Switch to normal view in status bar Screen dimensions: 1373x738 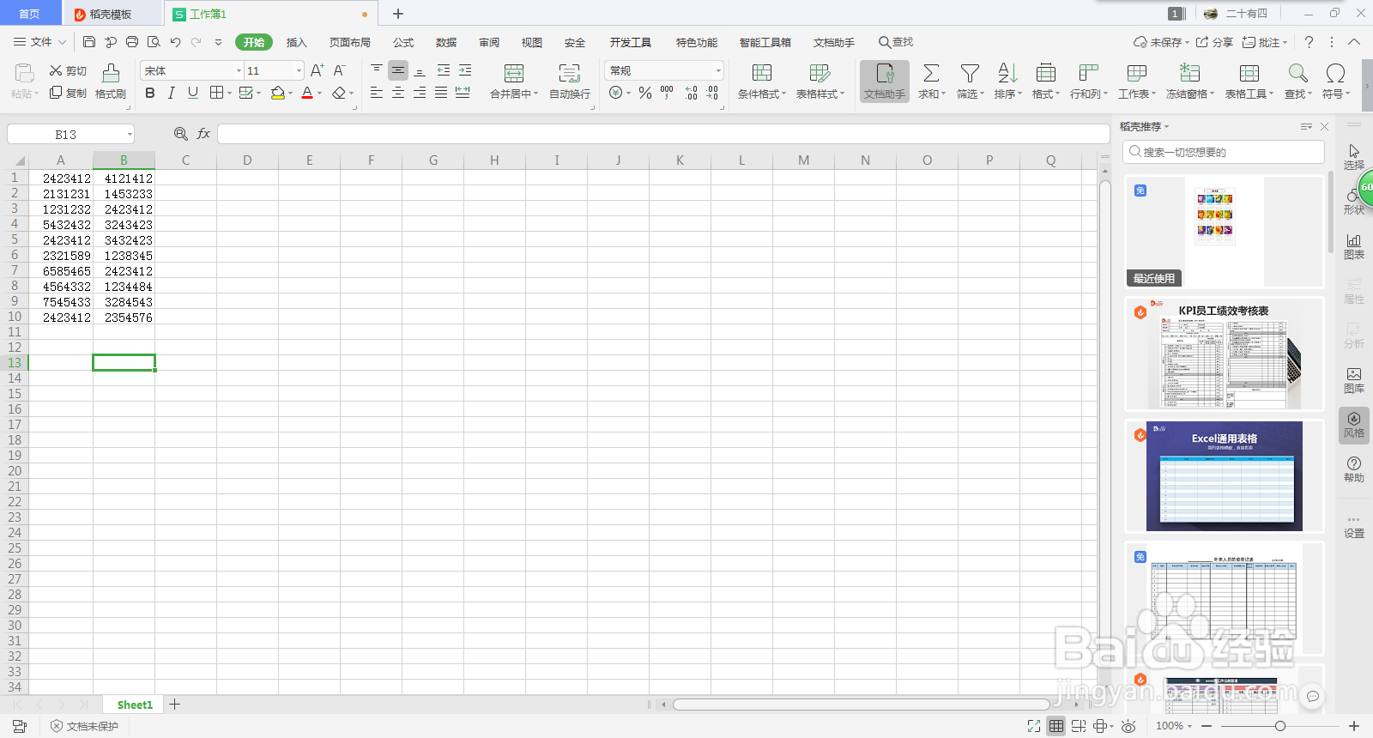1056,726
